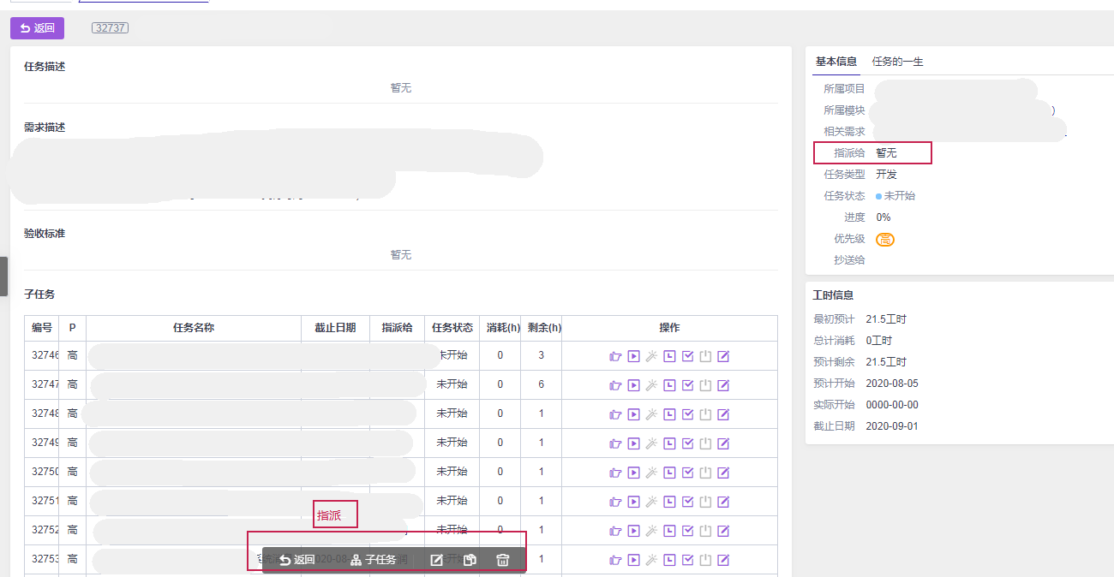Record work hours for task 32750
The height and width of the screenshot is (577, 1114).
669,473
